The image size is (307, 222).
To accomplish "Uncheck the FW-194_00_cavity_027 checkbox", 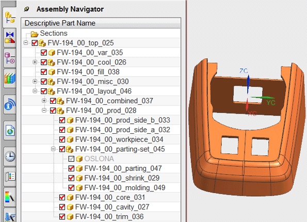I will pos(62,207).
